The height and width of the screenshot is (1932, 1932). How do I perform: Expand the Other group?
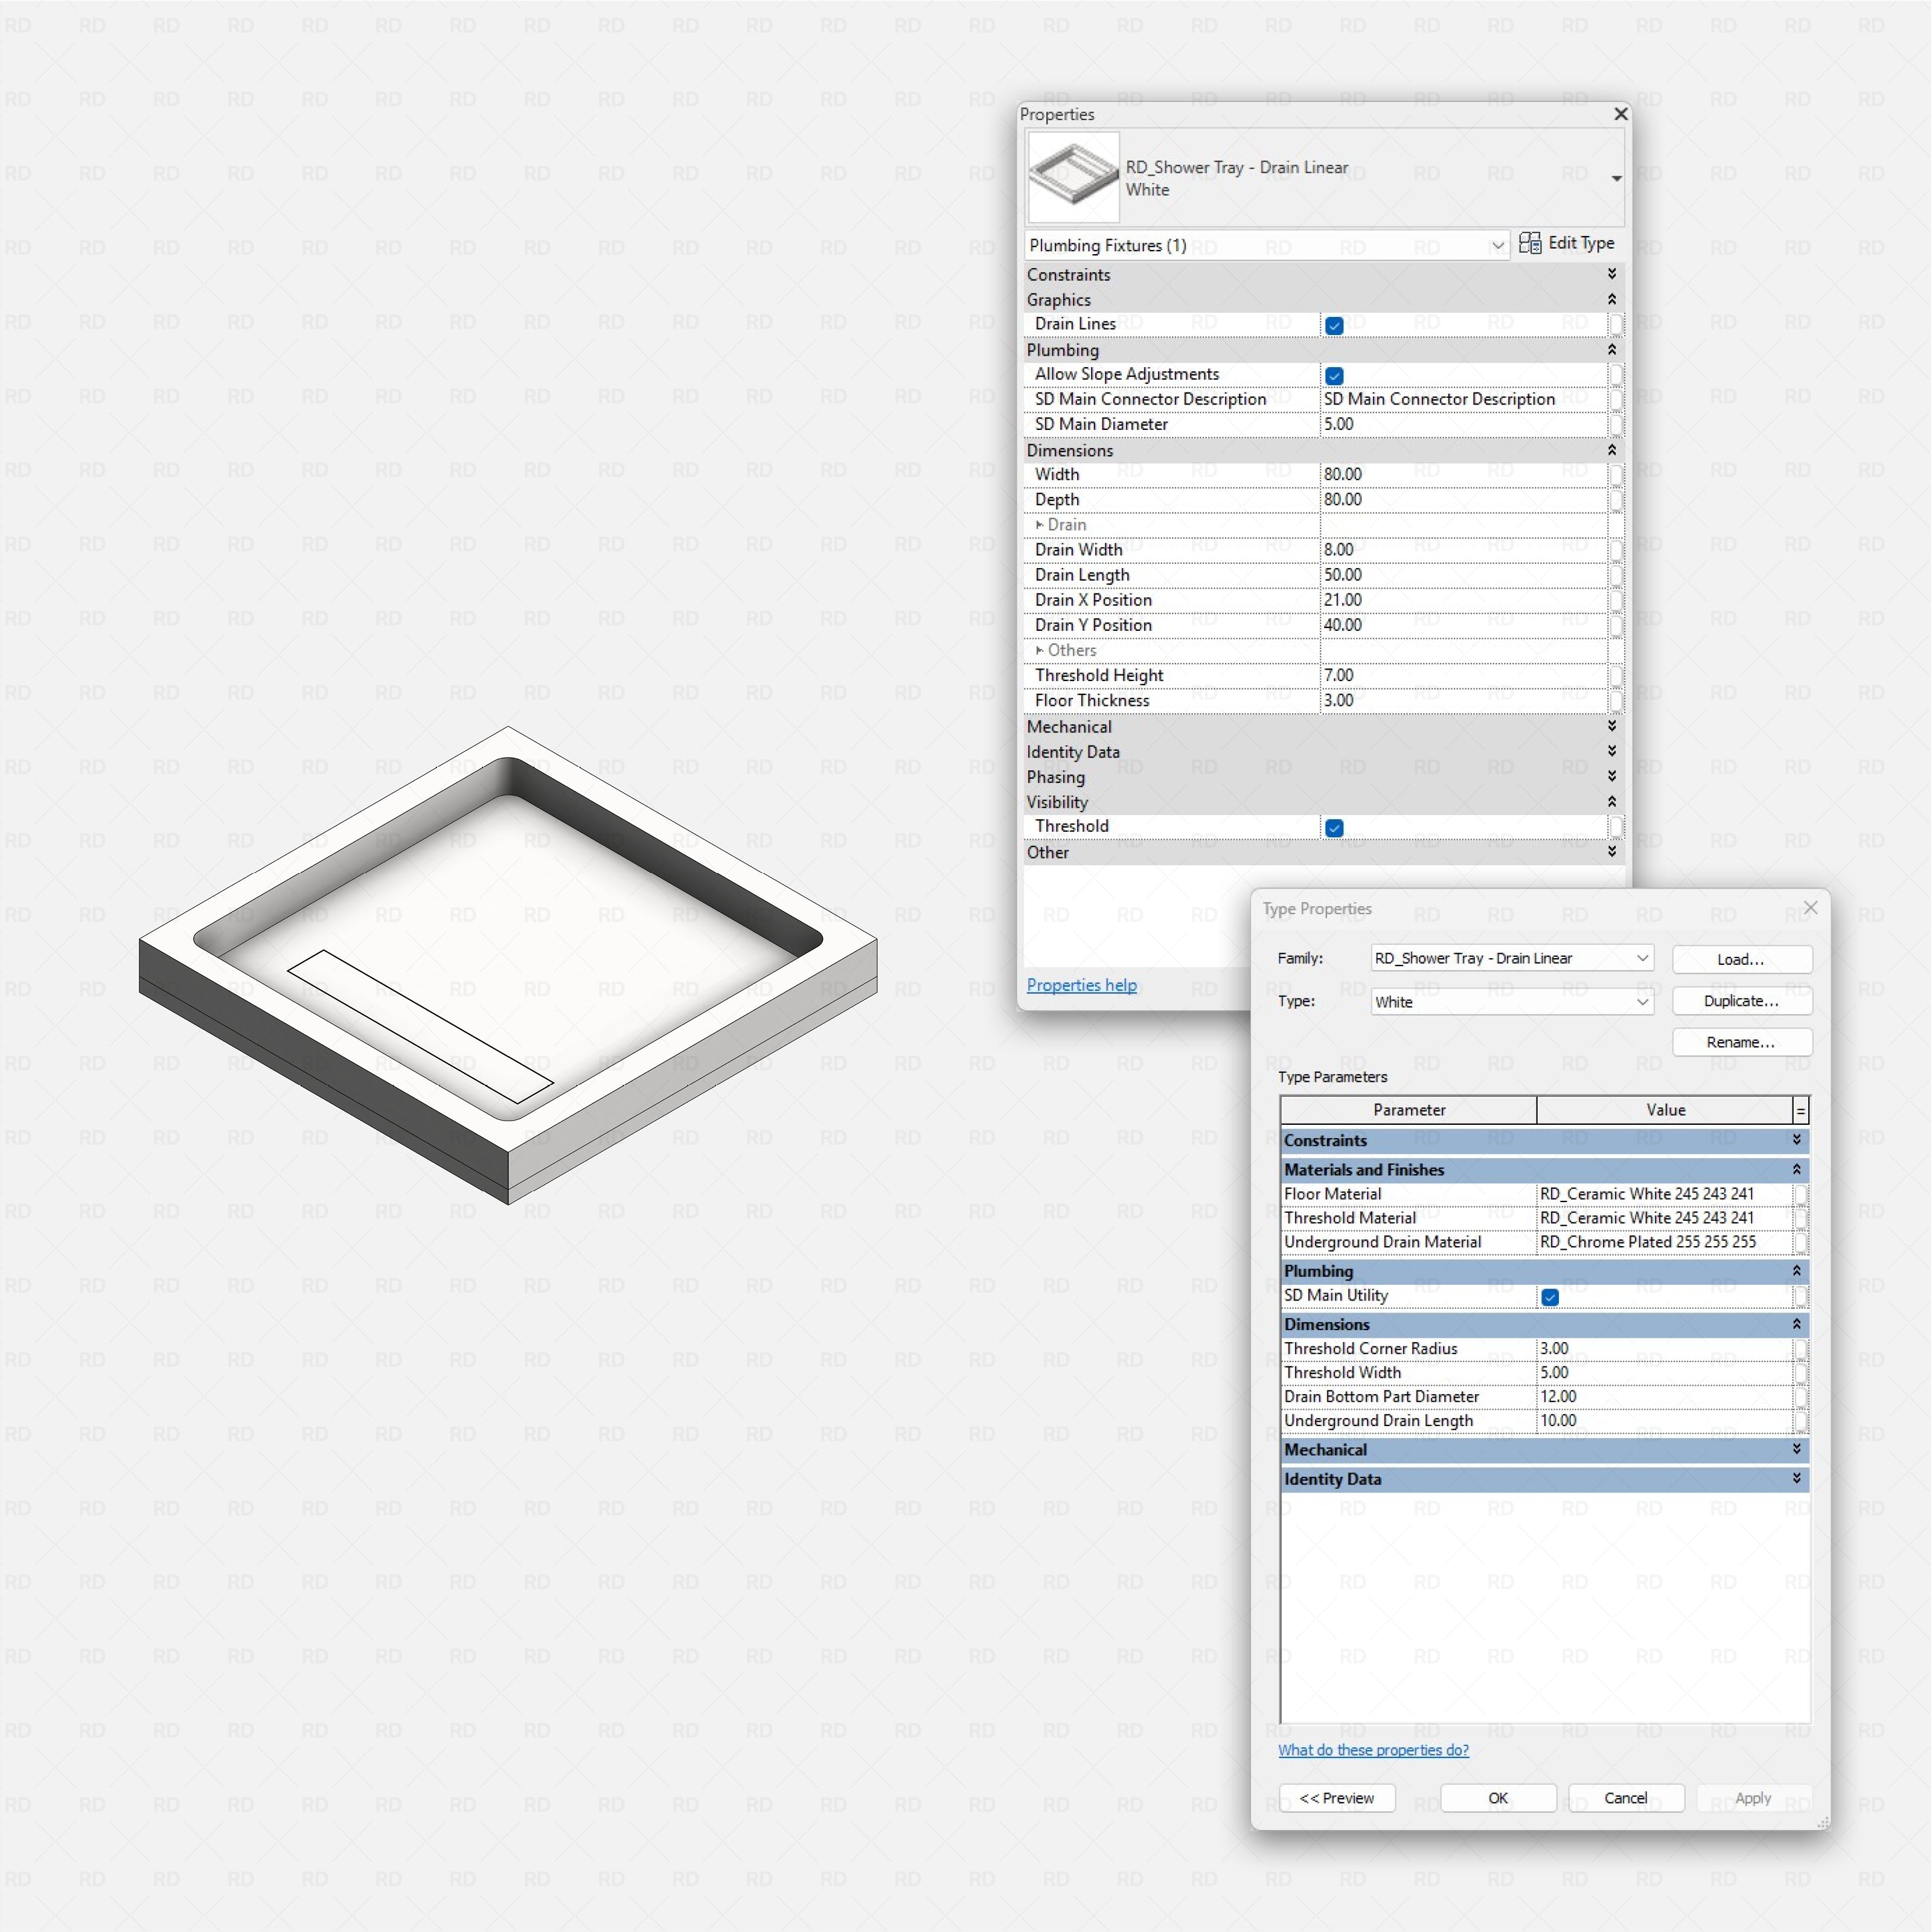point(1612,851)
